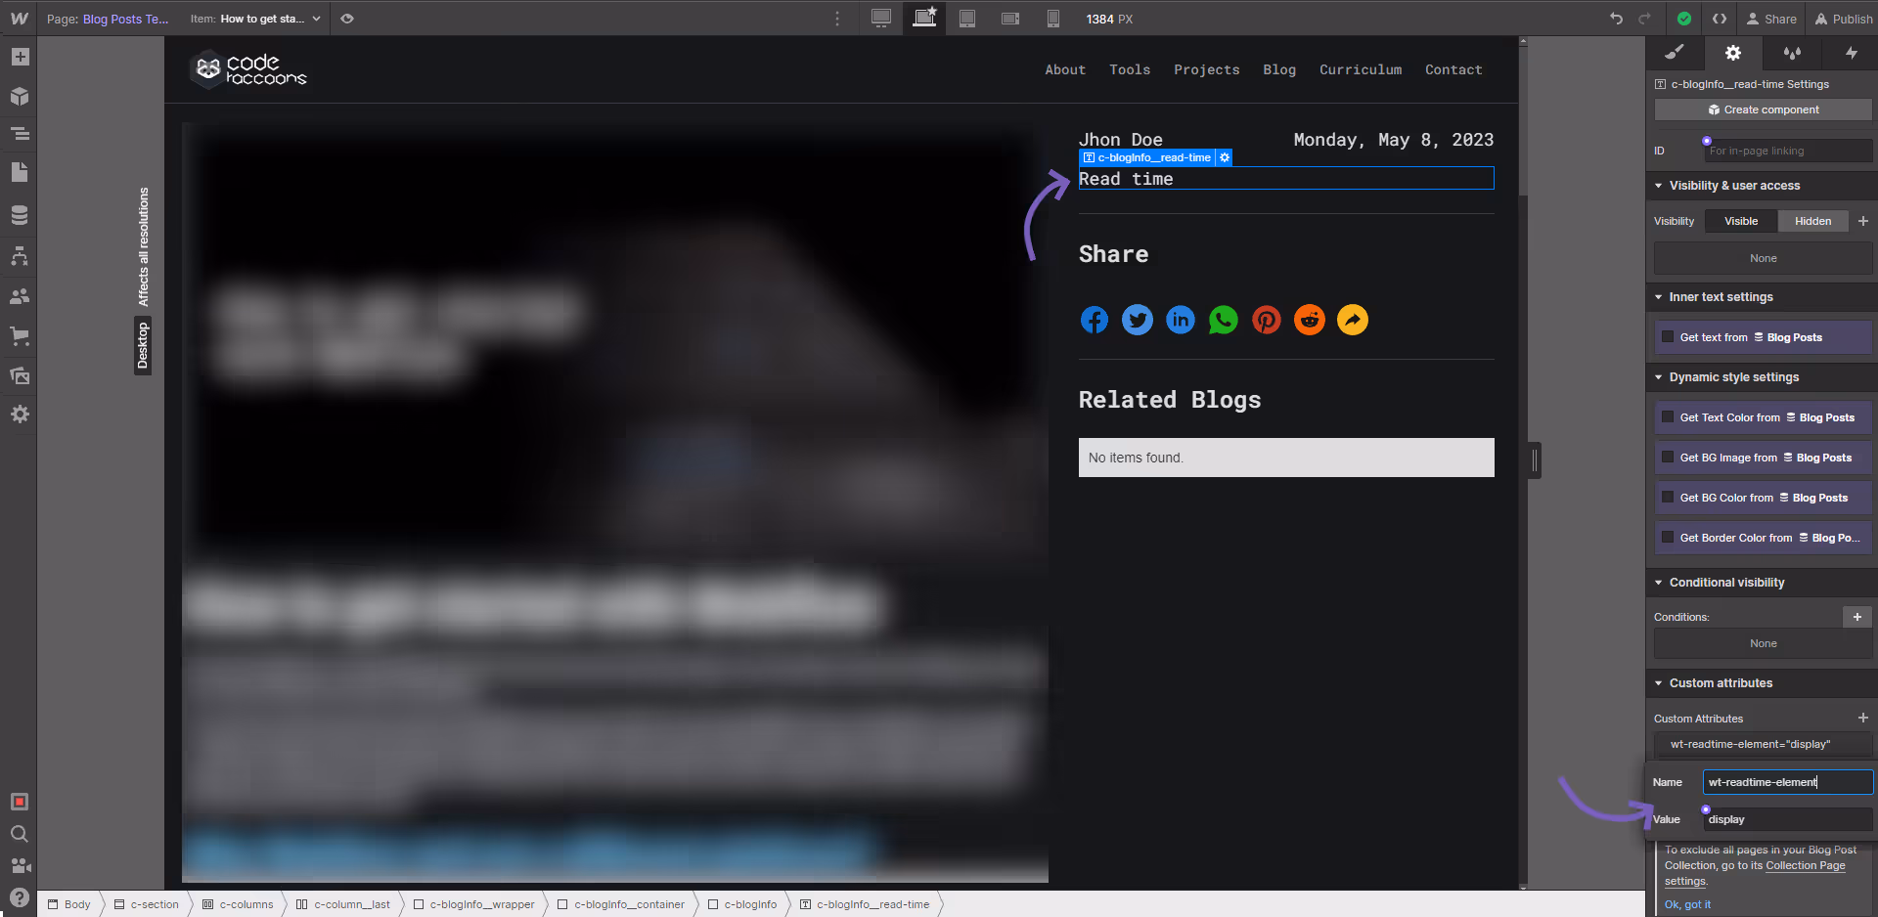1878x917 pixels.
Task: Enable Get BG Color from Blog Posts
Action: 1668,498
